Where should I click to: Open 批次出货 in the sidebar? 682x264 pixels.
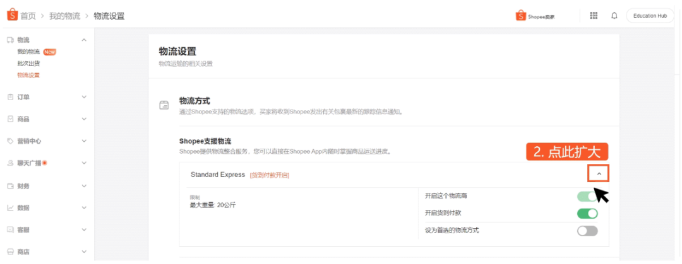coord(28,64)
